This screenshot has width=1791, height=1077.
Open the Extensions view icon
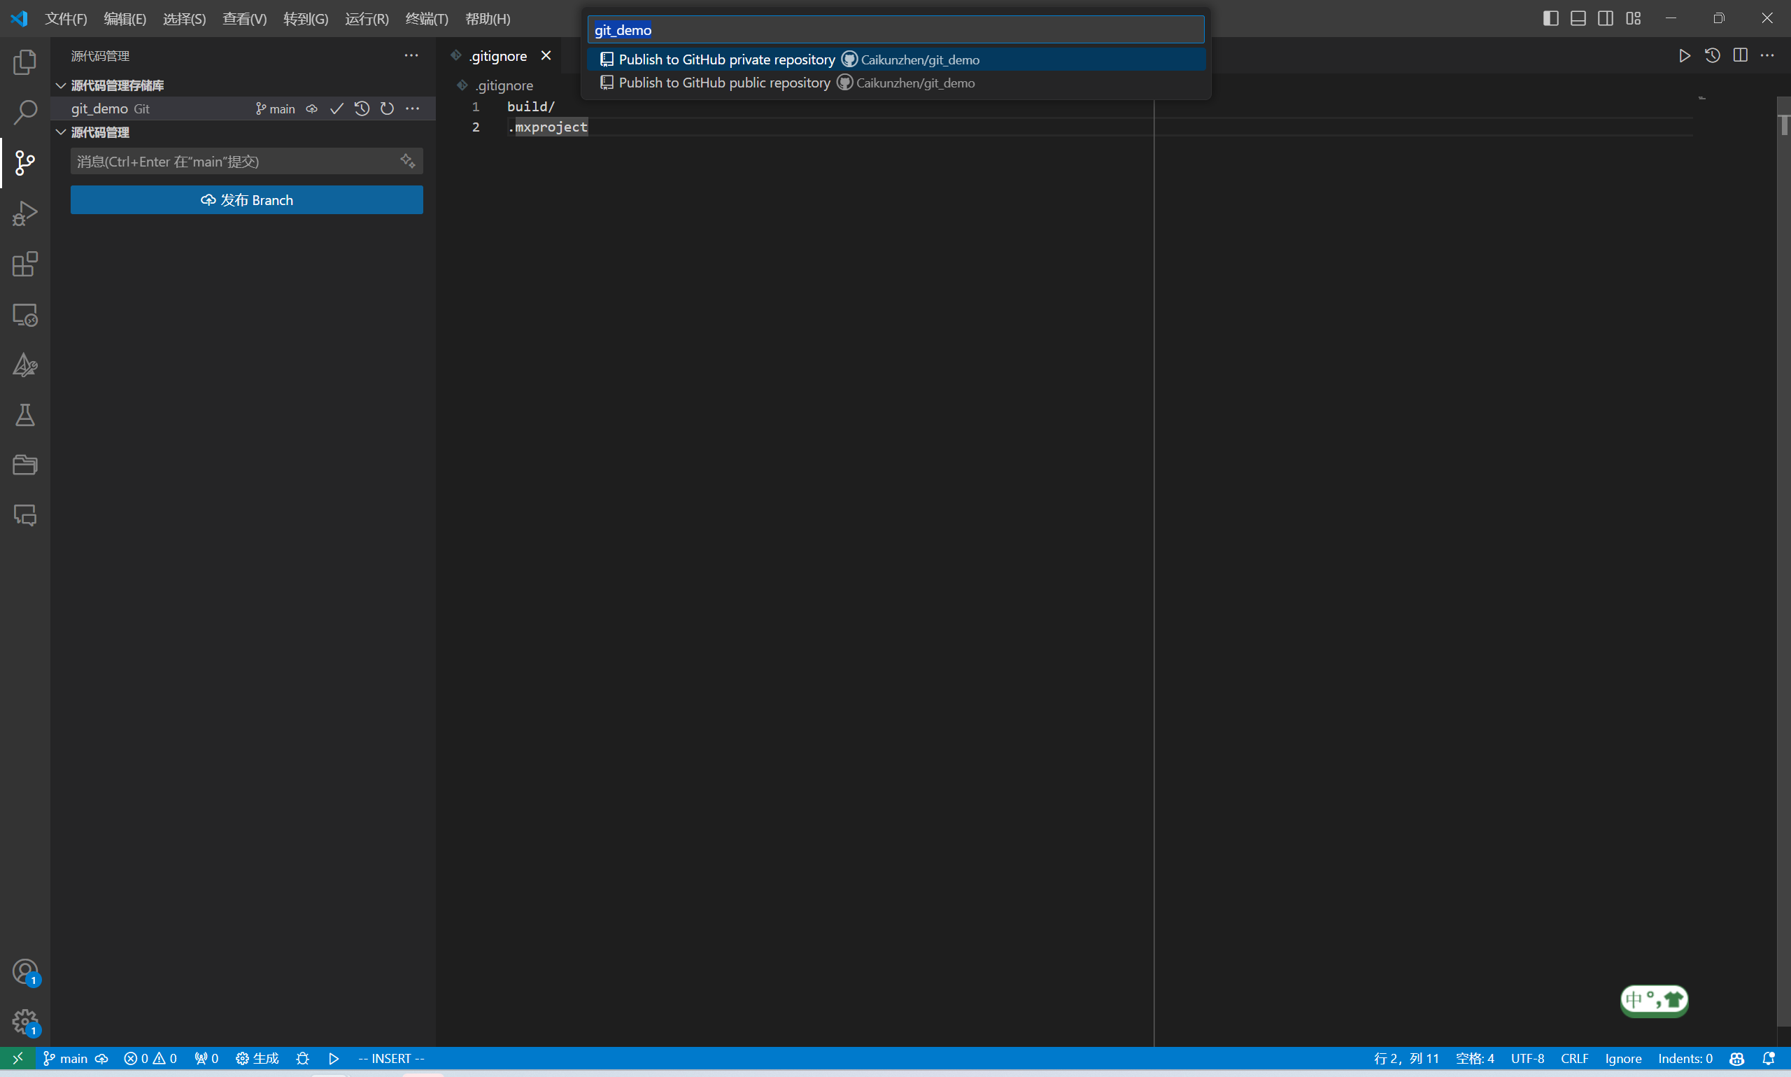(x=24, y=264)
